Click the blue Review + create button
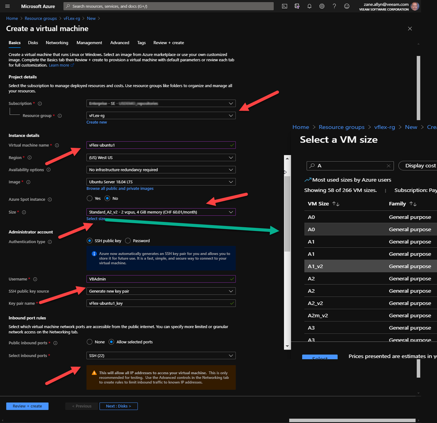Viewport: 437px width, 423px height. tap(27, 406)
